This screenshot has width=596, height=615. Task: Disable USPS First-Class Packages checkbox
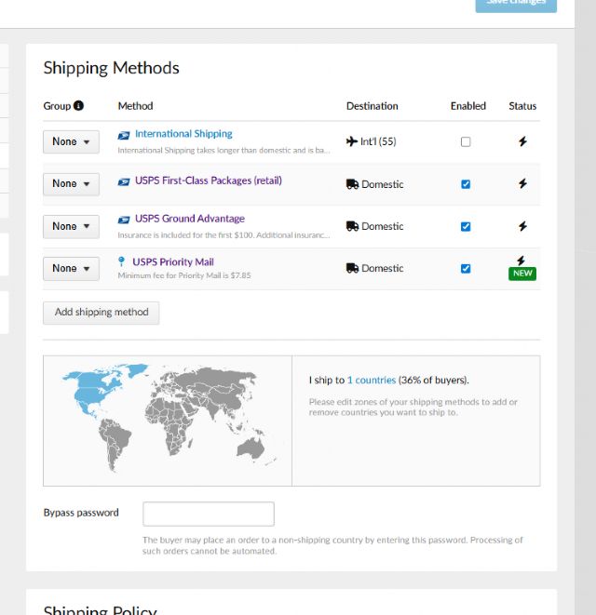point(466,184)
